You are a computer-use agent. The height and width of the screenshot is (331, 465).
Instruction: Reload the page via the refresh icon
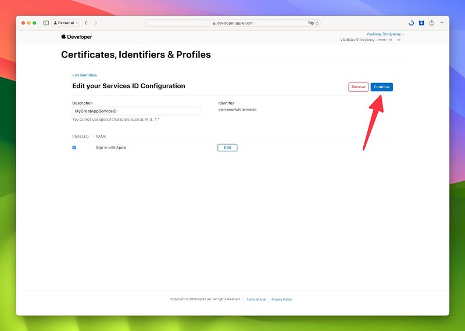point(317,23)
